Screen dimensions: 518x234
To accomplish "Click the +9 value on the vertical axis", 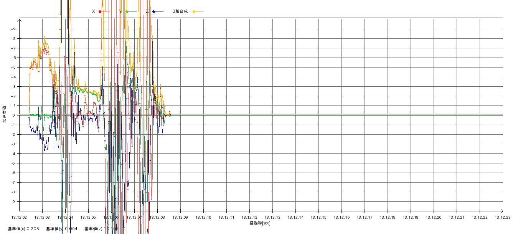I will [13, 29].
